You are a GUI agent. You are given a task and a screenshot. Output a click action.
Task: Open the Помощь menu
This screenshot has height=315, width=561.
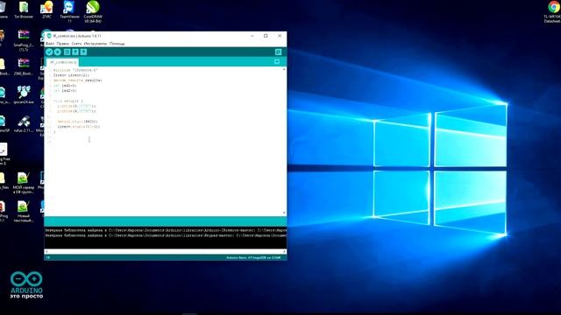[x=117, y=44]
